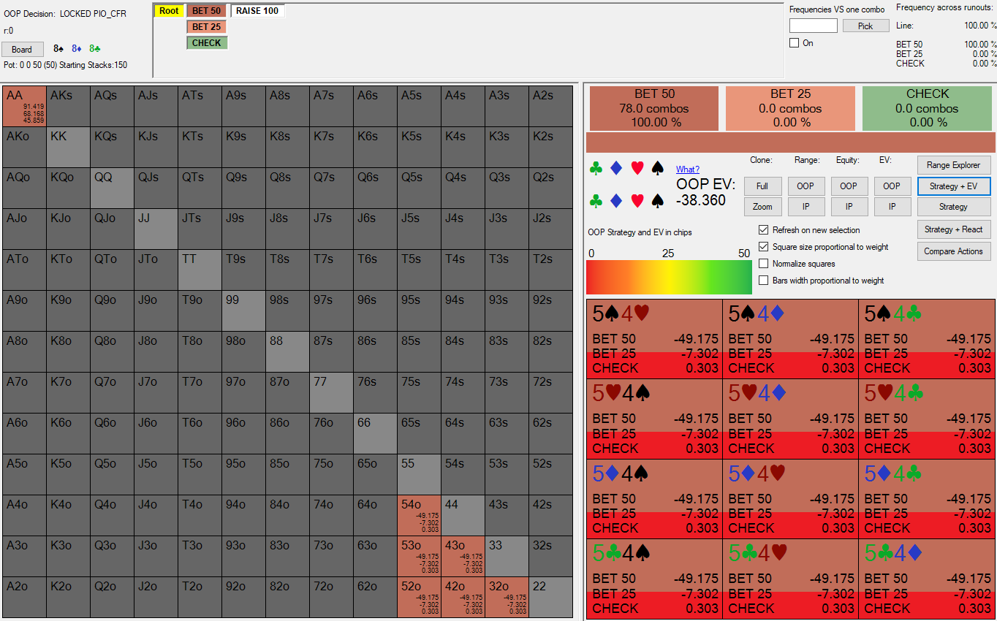Select the TT hand cell

click(200, 270)
